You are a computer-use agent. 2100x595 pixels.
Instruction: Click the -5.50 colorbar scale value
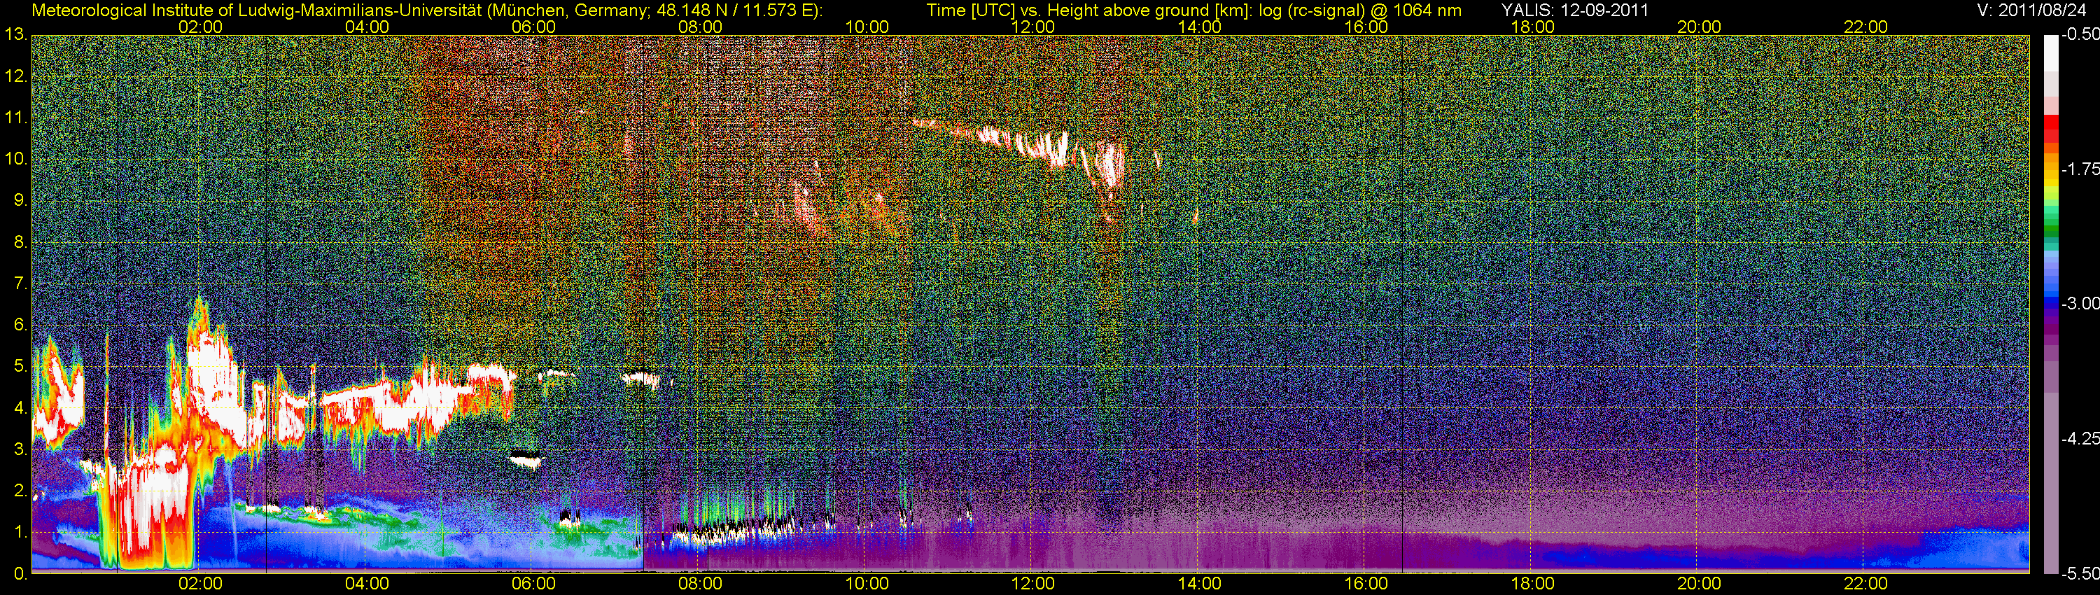2080,573
